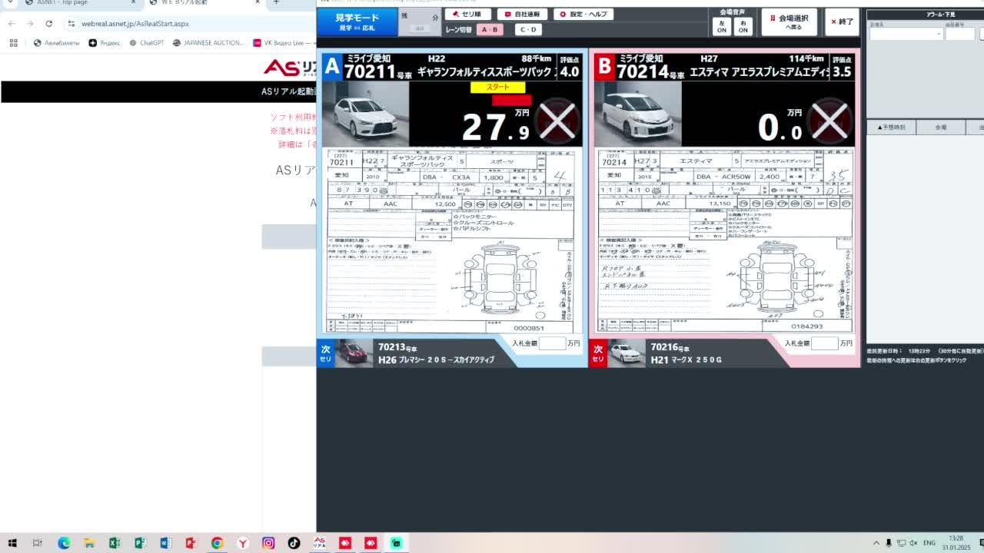Open the venue name dropdown in alarm panel
984x553 pixels.
point(906,34)
